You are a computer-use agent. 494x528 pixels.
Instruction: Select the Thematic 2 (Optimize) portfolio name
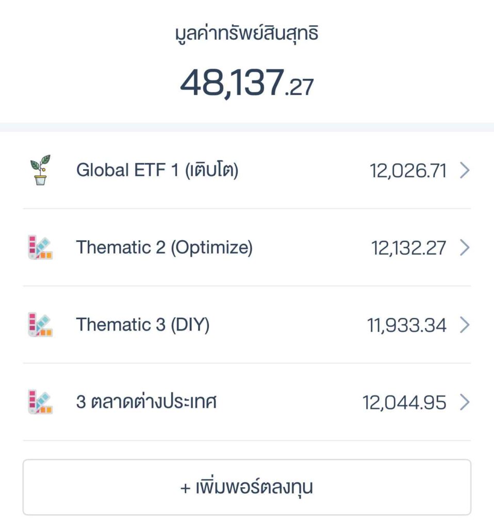point(164,247)
